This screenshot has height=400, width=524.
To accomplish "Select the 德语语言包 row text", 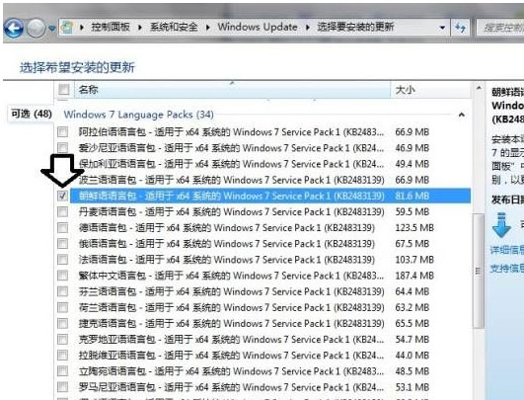I will tap(227, 228).
